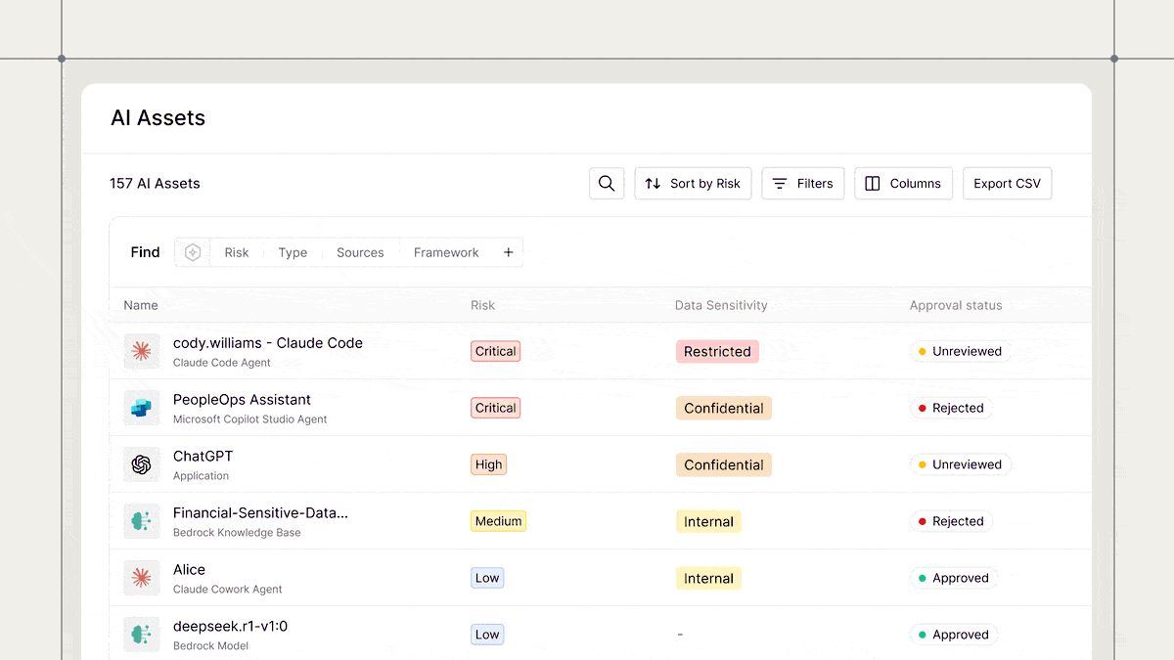Select the Type filter chip
This screenshot has width=1174, height=660.
[x=293, y=252]
